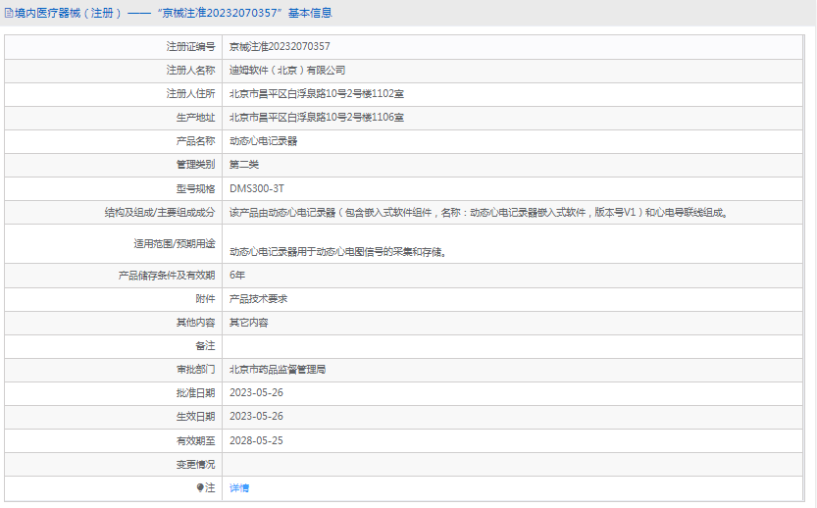Image resolution: width=817 pixels, height=508 pixels.
Task: Click the title "京械注准20232070357" 基本信息
Action: pos(245,13)
